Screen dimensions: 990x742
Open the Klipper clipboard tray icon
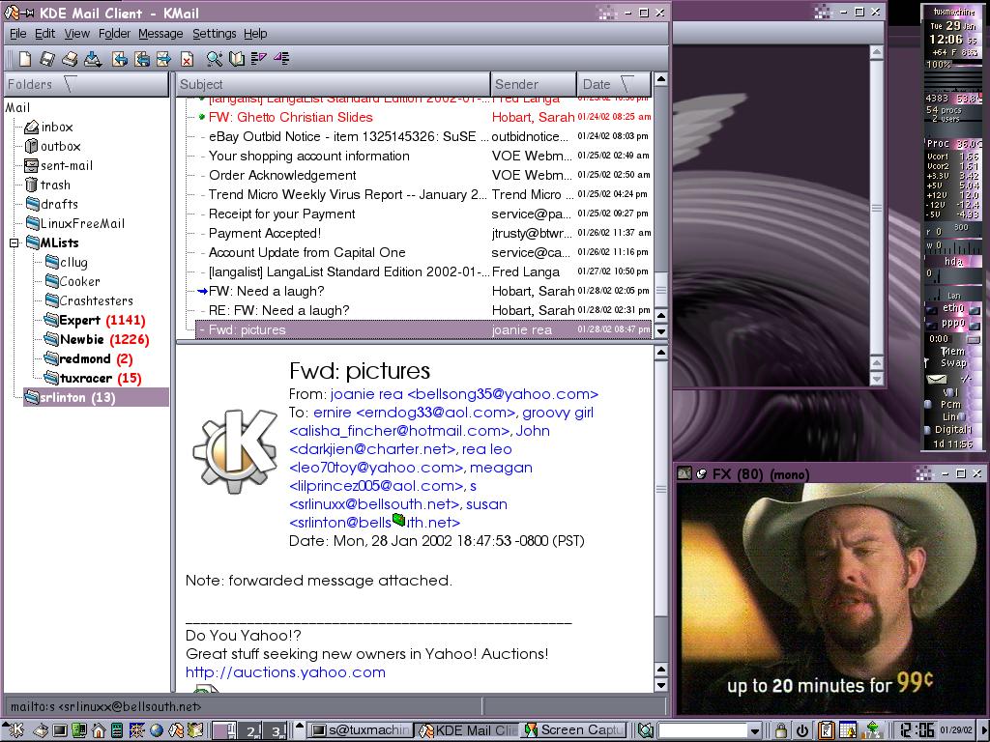coord(827,730)
